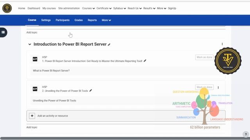The width and height of the screenshot is (250, 140).
Task: Open the Reach Us dropdown menu
Action: pyautogui.click(x=134, y=8)
